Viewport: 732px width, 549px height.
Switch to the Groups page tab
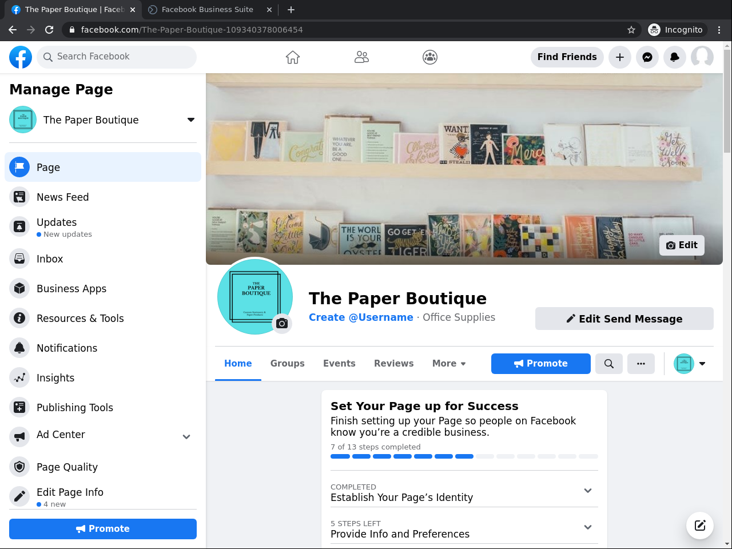click(x=288, y=364)
